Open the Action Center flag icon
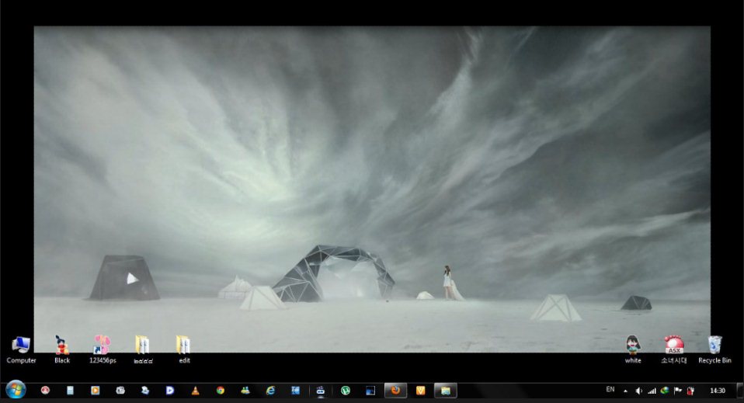The width and height of the screenshot is (744, 403). point(677,391)
